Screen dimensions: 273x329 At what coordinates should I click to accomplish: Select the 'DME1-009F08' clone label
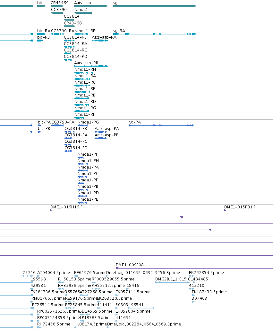[130, 265]
